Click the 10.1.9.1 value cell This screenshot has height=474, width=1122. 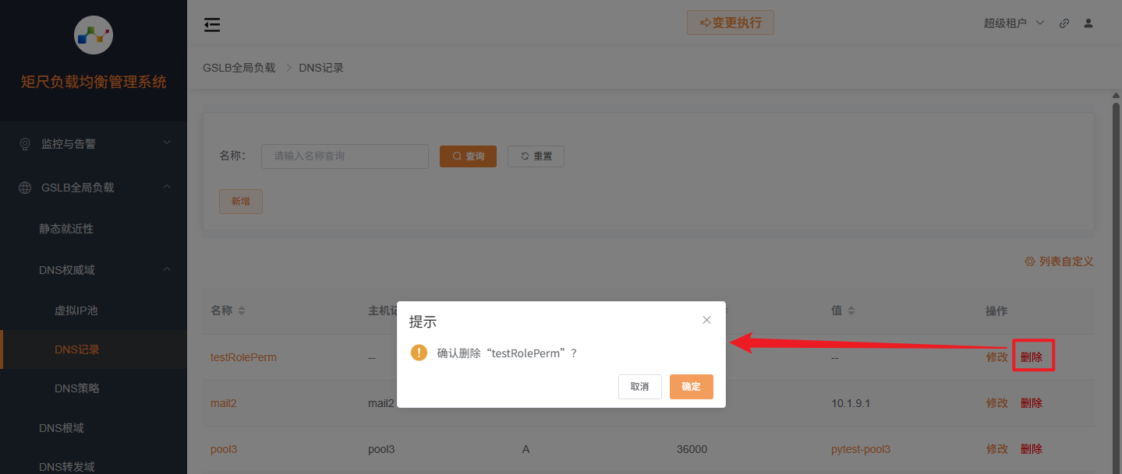pos(850,403)
